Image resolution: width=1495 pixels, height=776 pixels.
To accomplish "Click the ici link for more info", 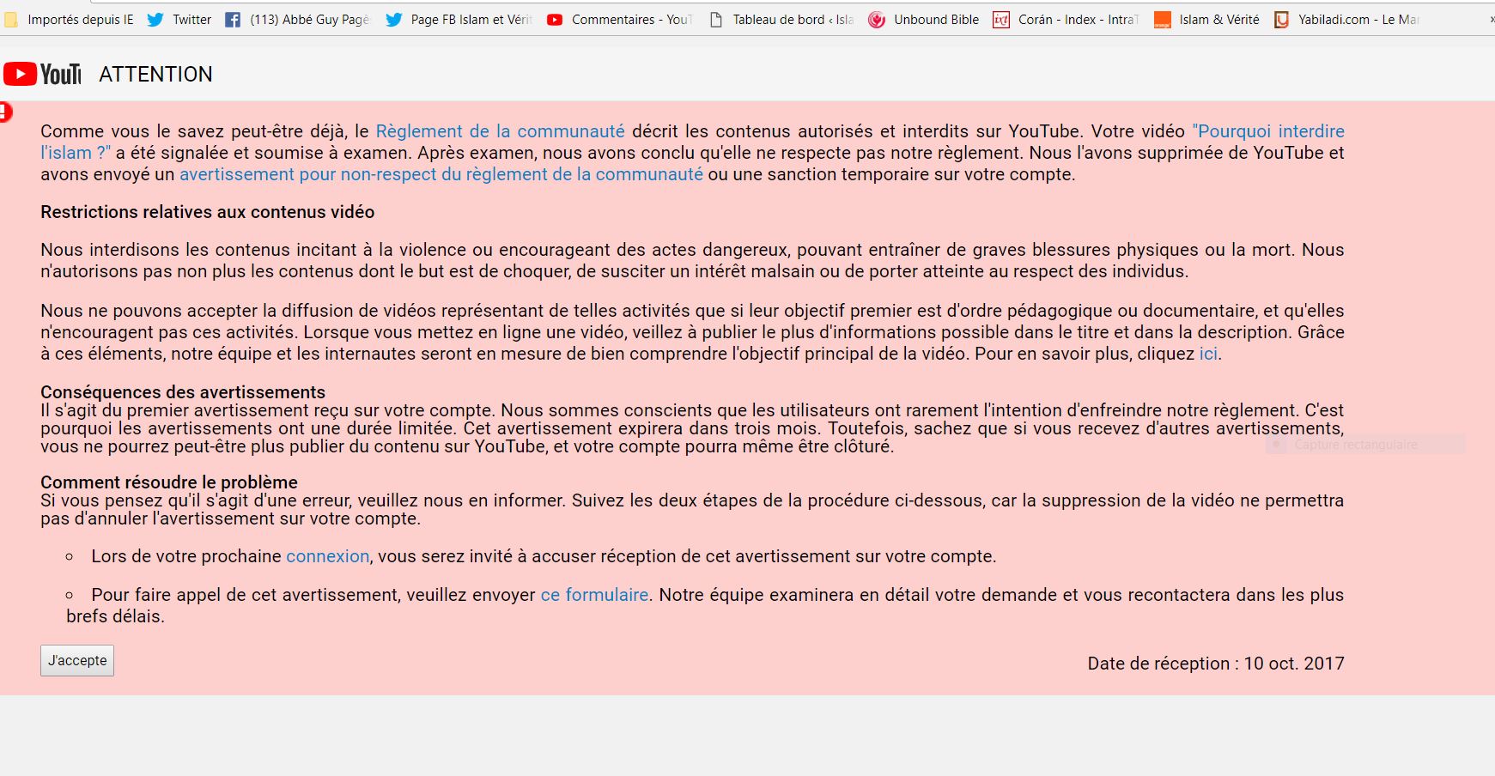I will (1208, 354).
